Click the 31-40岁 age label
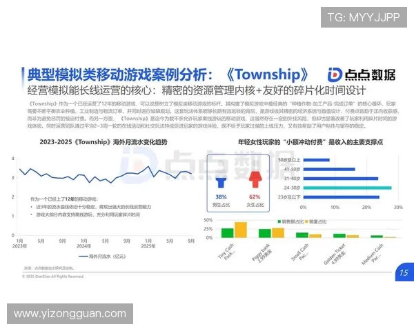The width and height of the screenshot is (414, 331). coord(293,179)
